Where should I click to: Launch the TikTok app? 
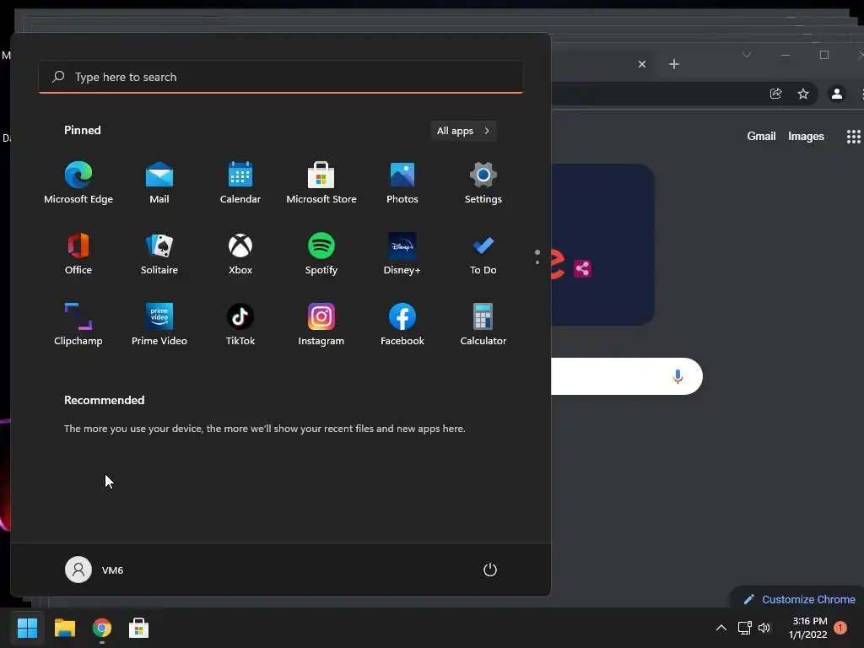pyautogui.click(x=240, y=325)
